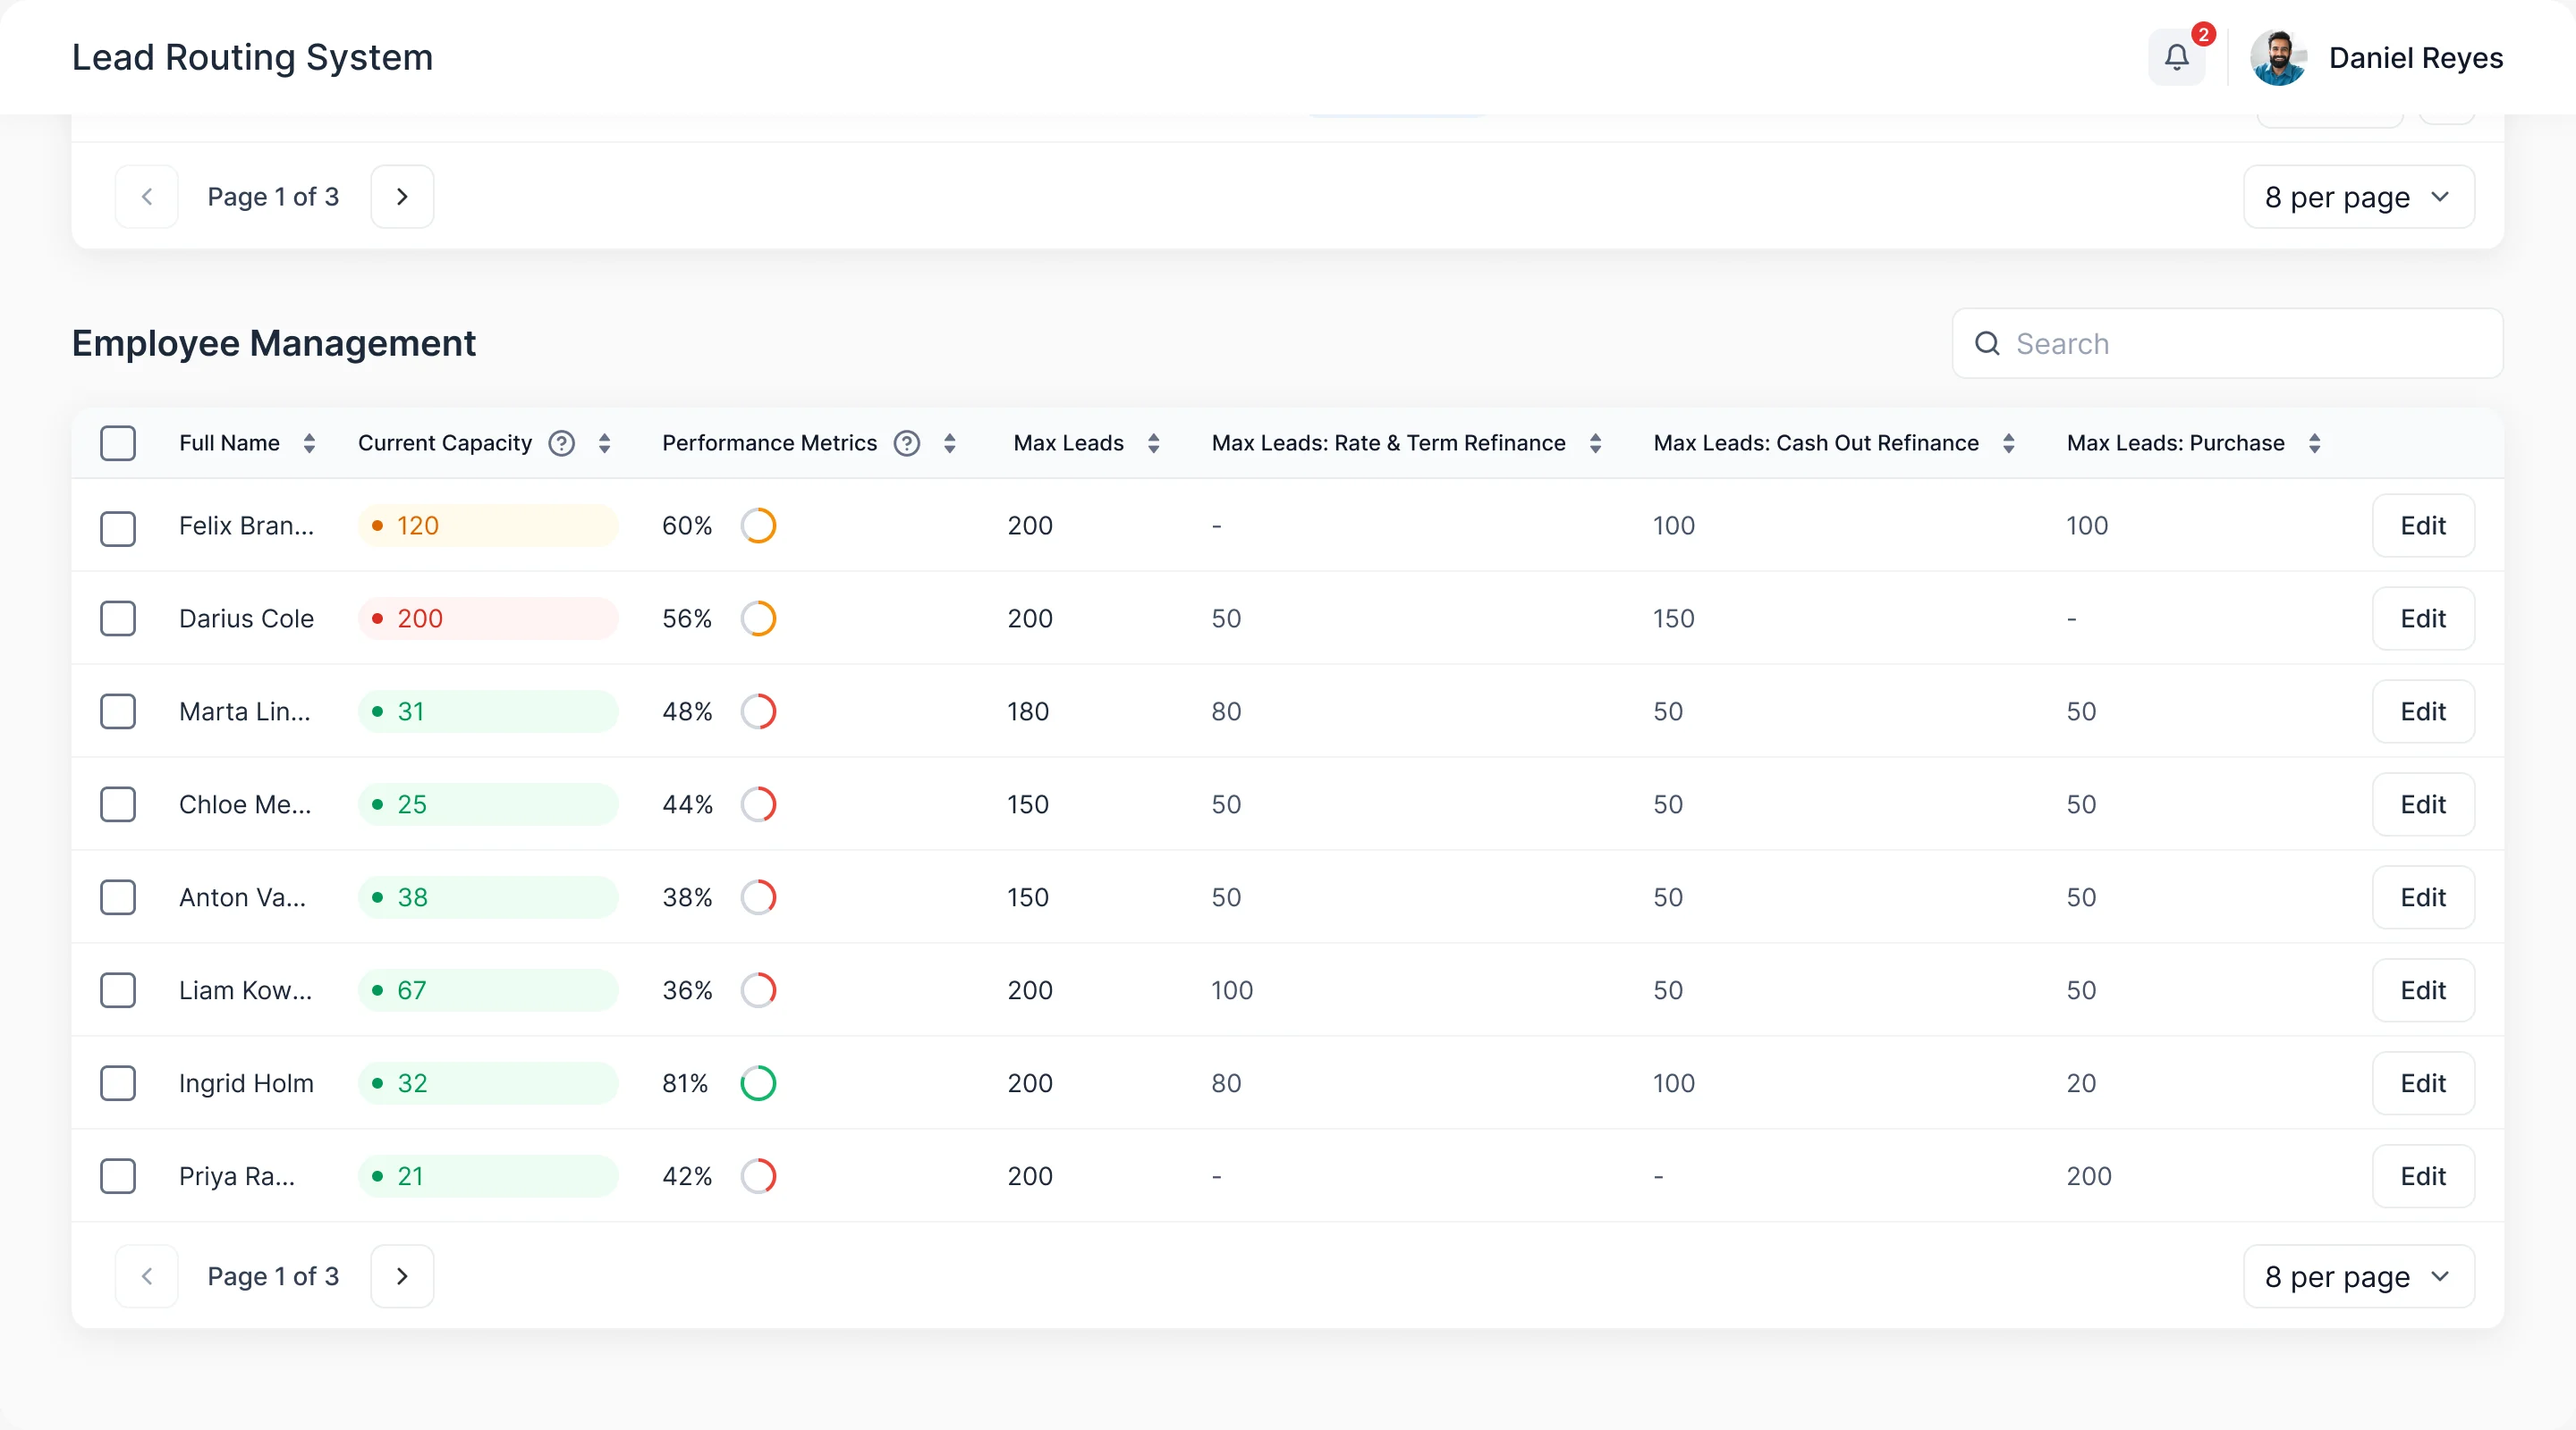Image resolution: width=2576 pixels, height=1430 pixels.
Task: Go to next page in bottom pagination
Action: [402, 1275]
